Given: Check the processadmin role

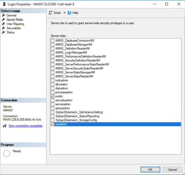Looking at the screenshot, I should click(x=52, y=92).
